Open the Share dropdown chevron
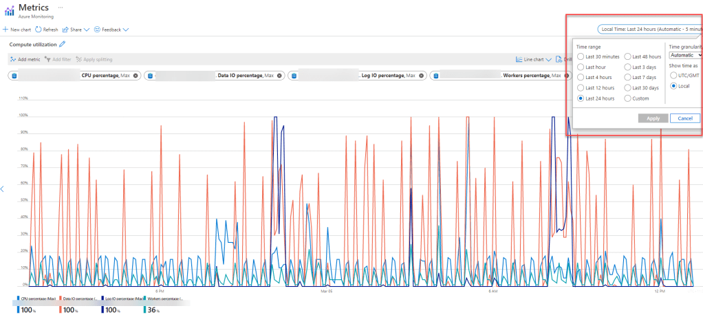This screenshot has height=326, width=703. coord(86,30)
